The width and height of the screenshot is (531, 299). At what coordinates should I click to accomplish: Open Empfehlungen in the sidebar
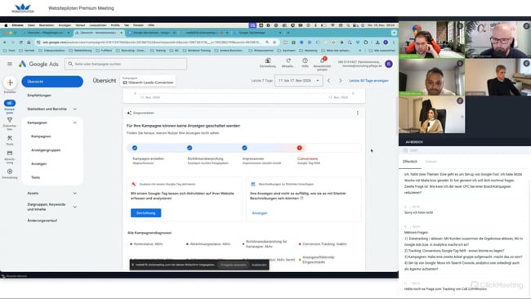tap(39, 96)
